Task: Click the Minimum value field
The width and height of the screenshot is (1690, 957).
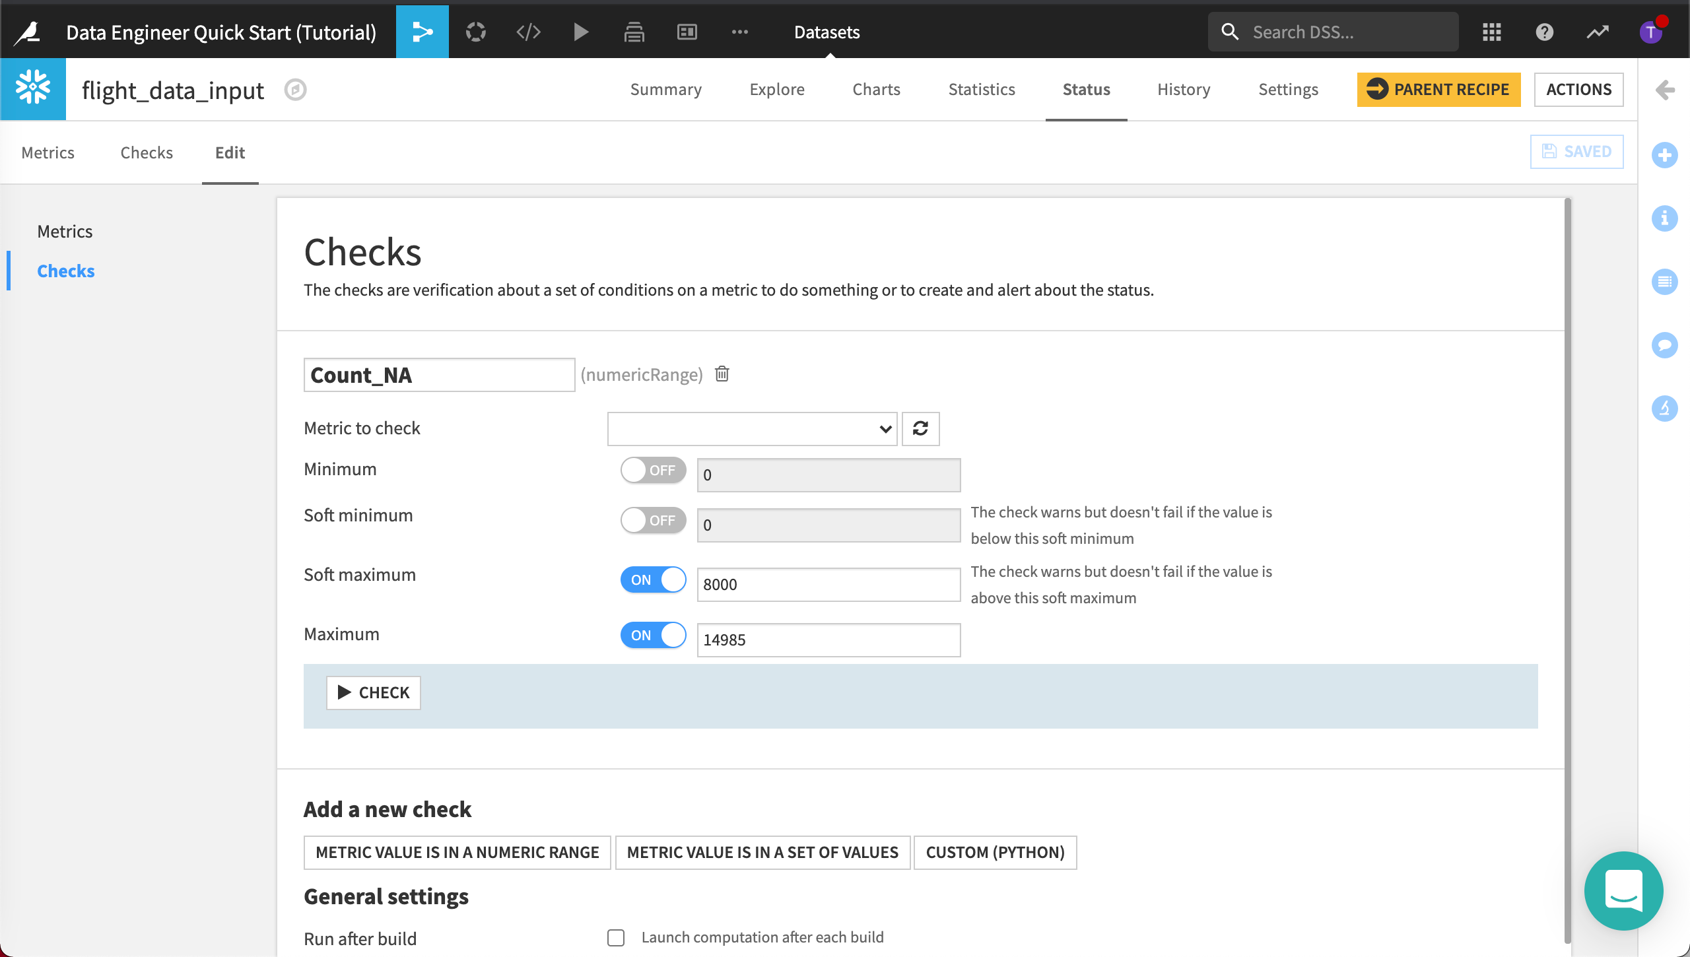Action: [x=829, y=475]
